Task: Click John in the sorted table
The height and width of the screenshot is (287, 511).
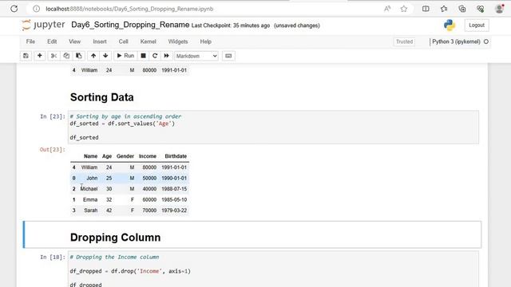Action: 92,178
